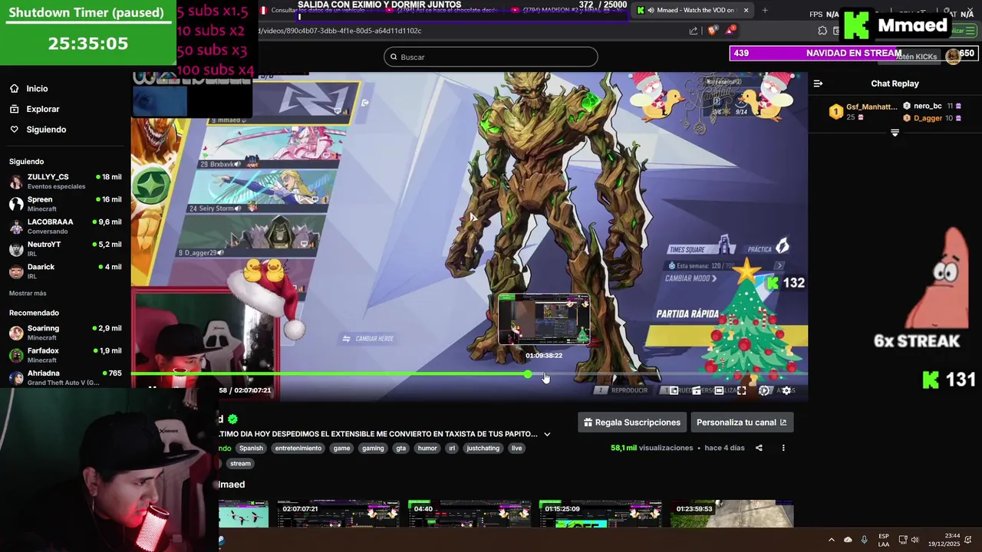Share the video via share icon

pos(759,448)
